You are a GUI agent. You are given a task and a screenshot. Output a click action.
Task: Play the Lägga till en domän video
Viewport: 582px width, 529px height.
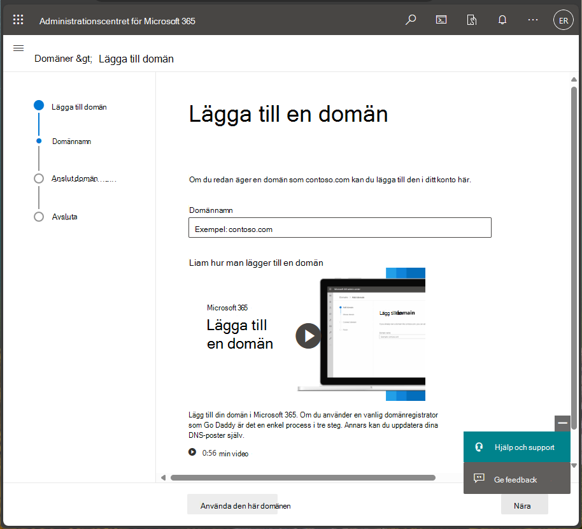(308, 336)
